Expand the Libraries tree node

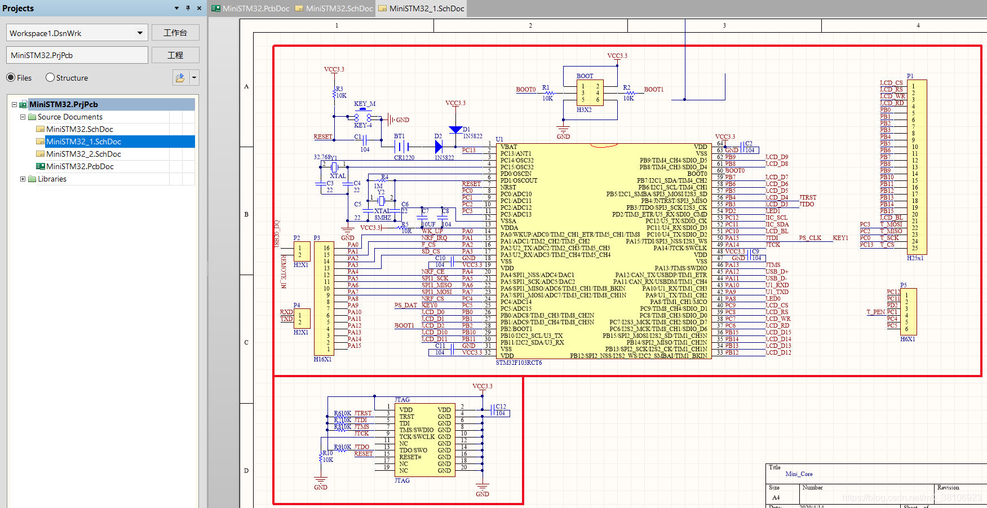click(x=23, y=179)
